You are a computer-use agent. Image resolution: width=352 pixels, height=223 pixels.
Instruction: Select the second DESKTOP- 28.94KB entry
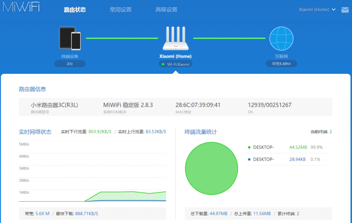(287, 159)
